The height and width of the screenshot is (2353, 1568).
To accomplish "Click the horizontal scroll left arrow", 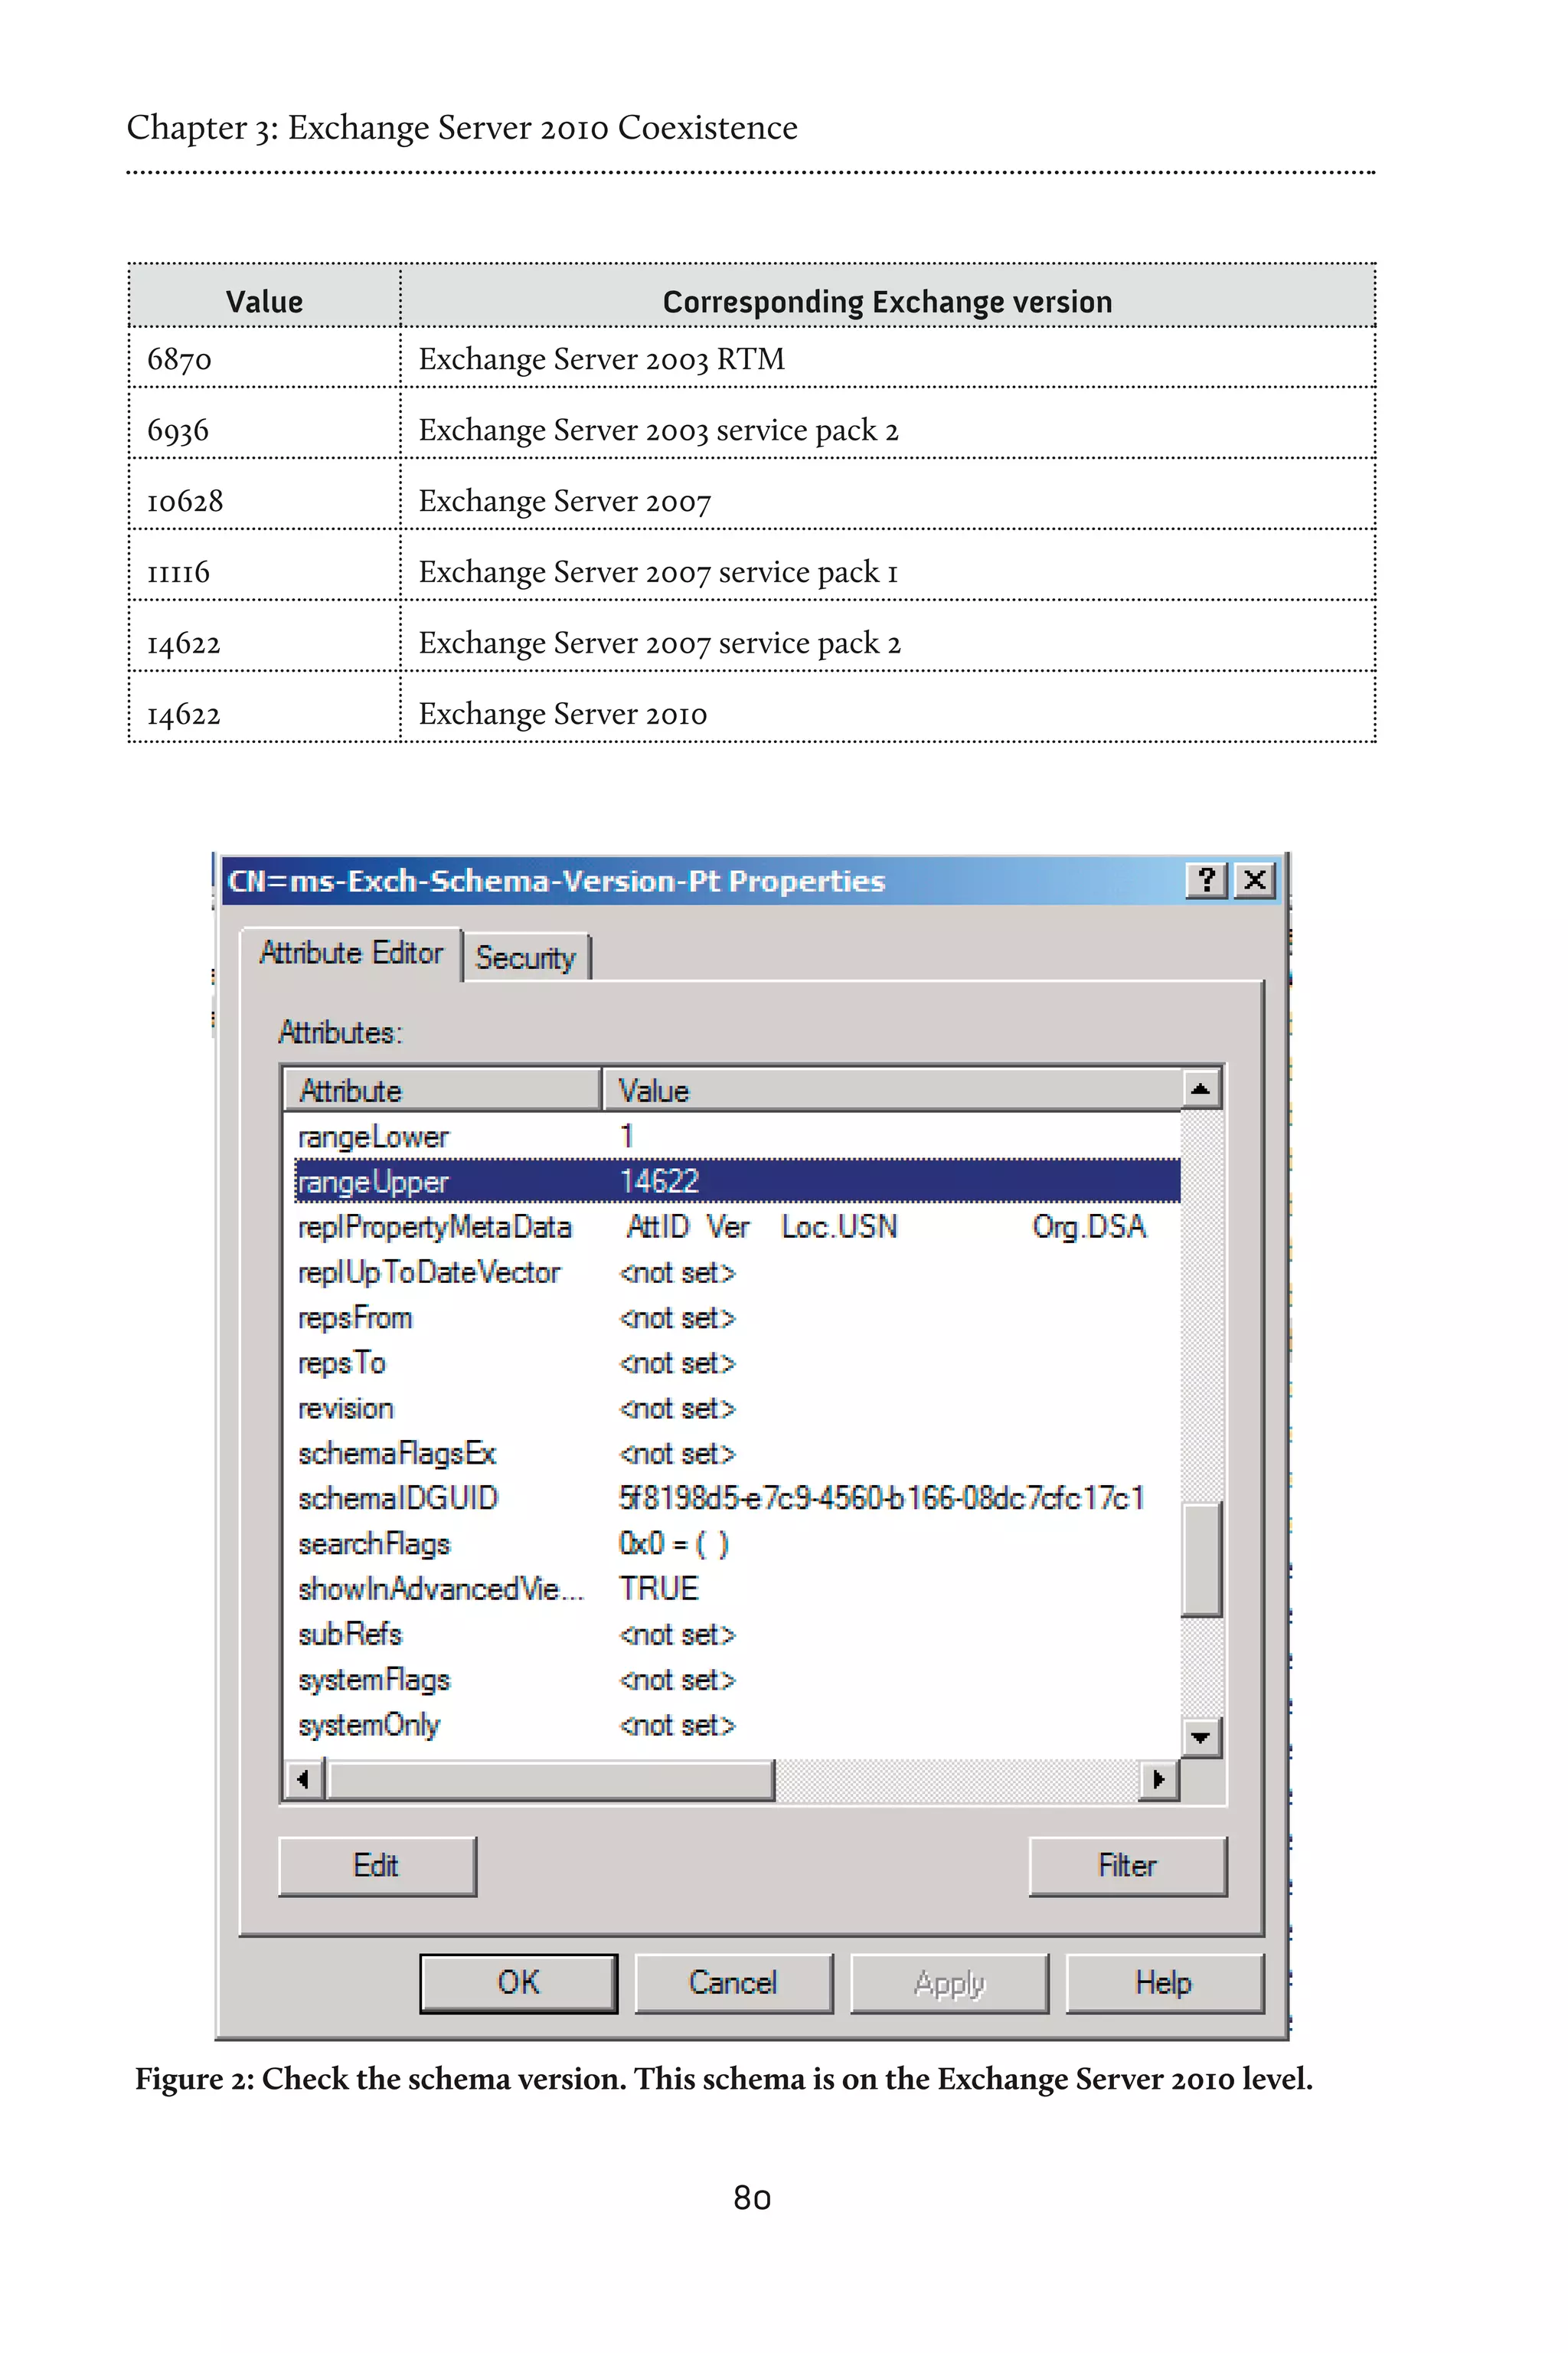I will click(x=303, y=1780).
